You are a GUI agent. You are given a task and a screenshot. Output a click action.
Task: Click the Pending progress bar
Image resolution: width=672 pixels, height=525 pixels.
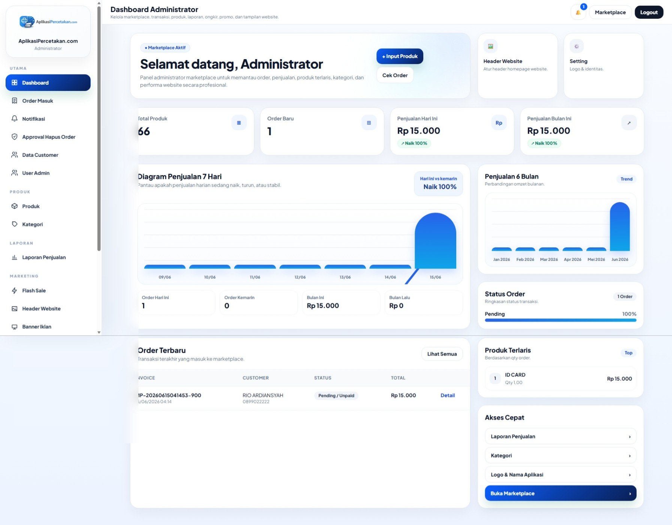pos(560,320)
